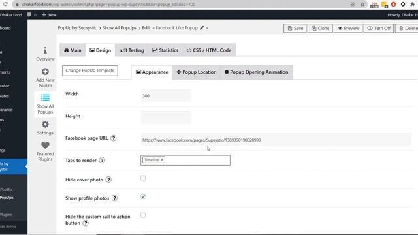The width and height of the screenshot is (418, 235).
Task: Edit the popup name with the pencil icon
Action: point(202,28)
